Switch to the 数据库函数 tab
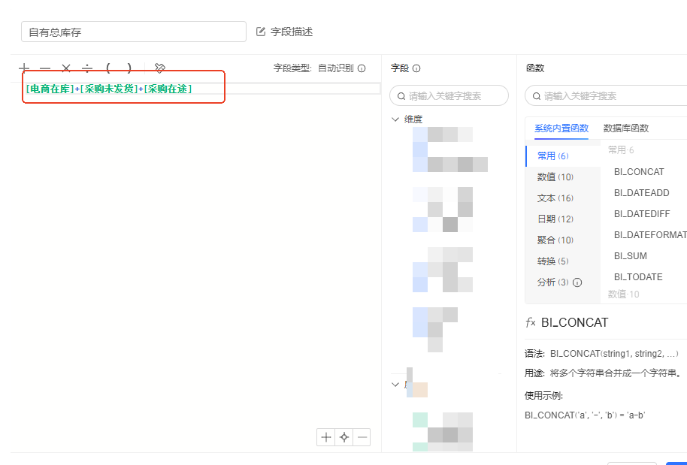The image size is (687, 465). click(x=625, y=128)
